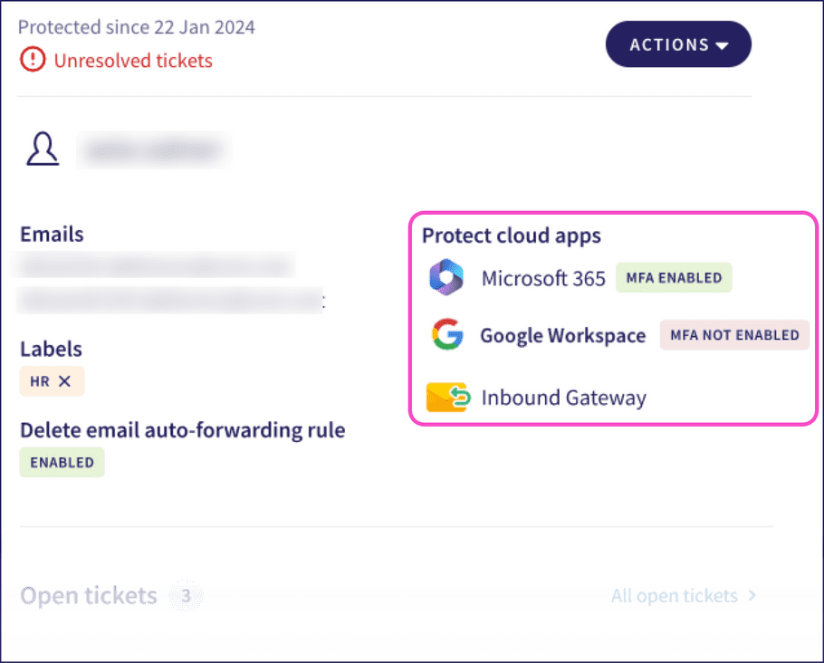Click the chevron after 'All open tickets'
Image resolution: width=824 pixels, height=663 pixels.
[751, 595]
